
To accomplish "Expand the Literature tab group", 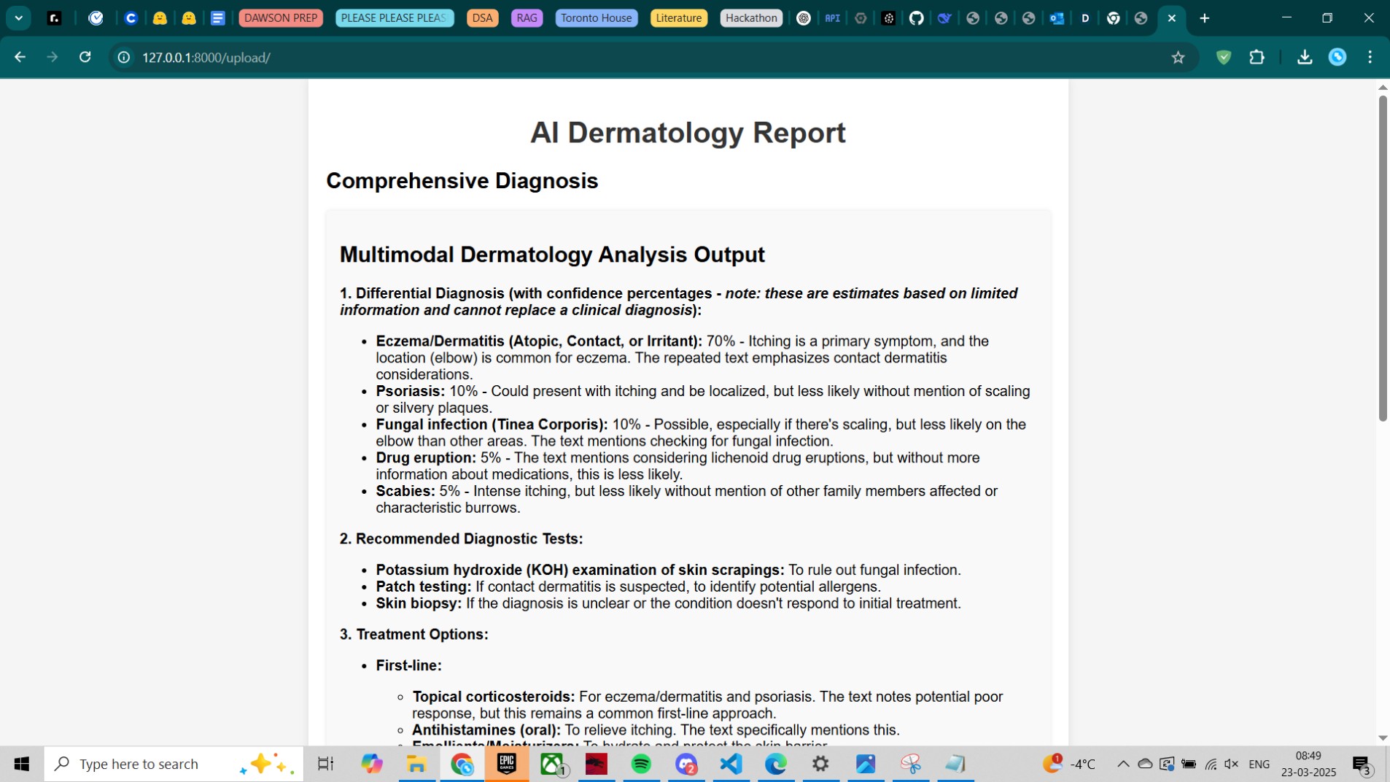I will tap(678, 18).
